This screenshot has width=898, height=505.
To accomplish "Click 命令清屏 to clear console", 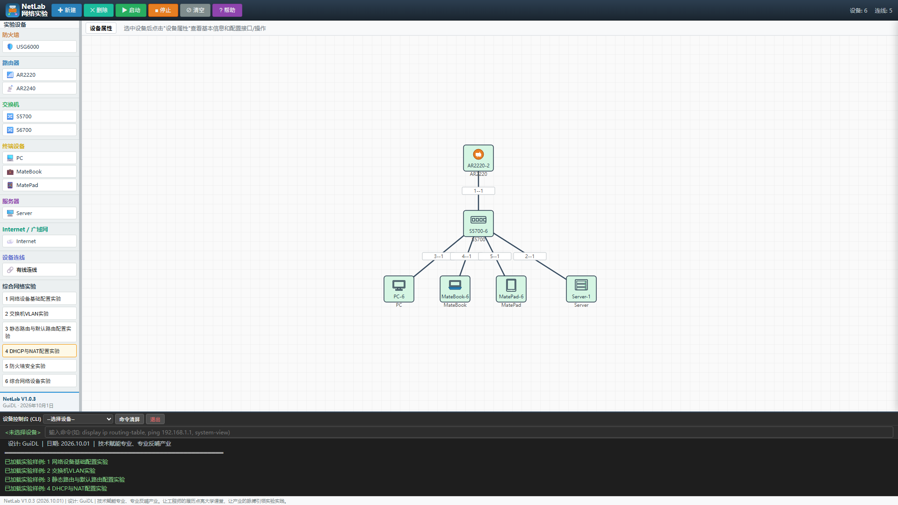I will pyautogui.click(x=130, y=419).
